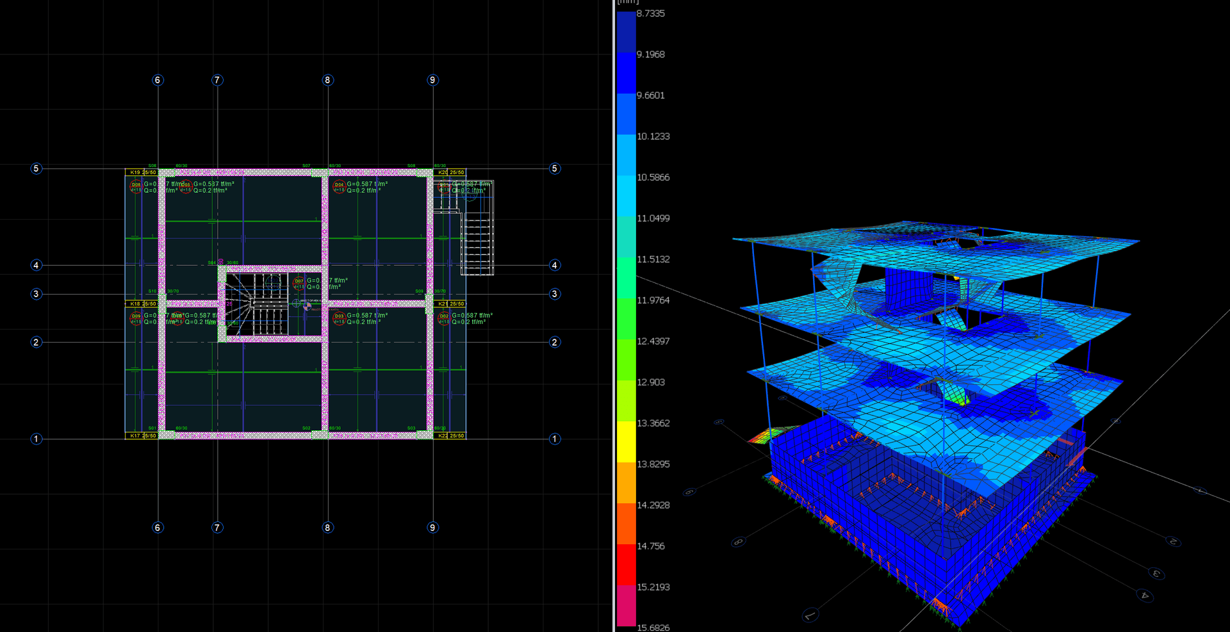
Task: Select bottom axis bubble 7
Action: pyautogui.click(x=217, y=528)
